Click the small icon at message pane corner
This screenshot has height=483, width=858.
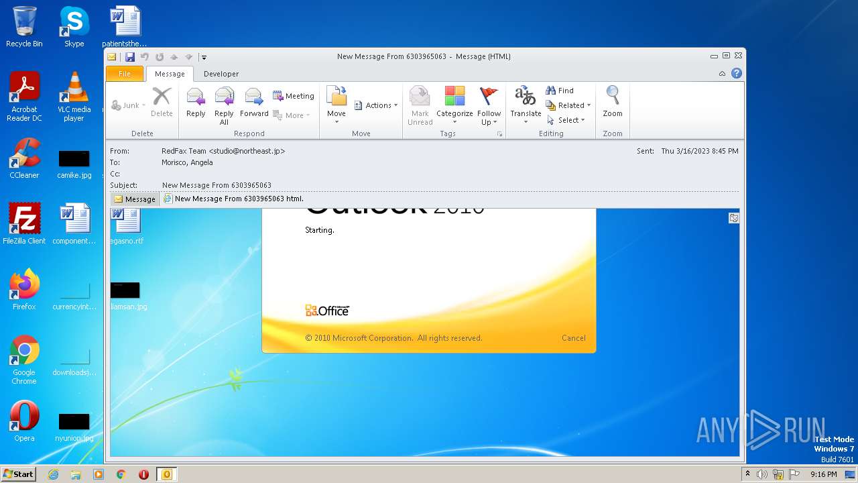point(734,218)
